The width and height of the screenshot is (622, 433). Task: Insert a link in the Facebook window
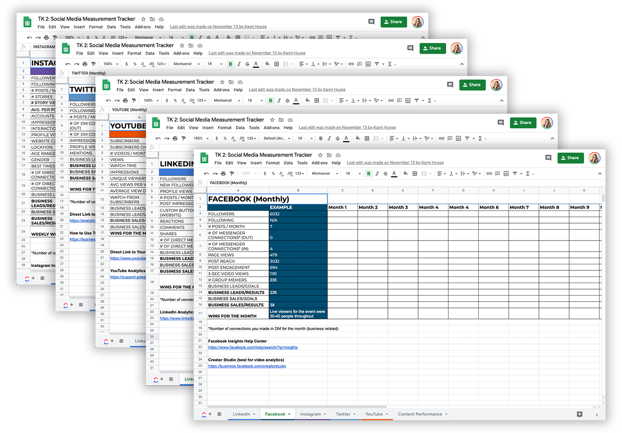coord(489,174)
